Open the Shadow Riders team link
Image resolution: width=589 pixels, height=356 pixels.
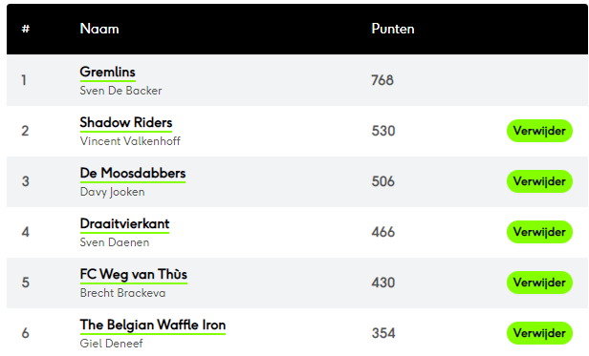[x=126, y=123]
